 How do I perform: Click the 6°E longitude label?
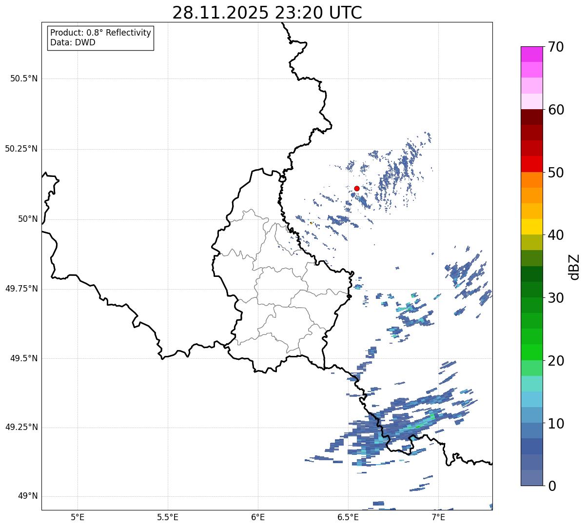point(258,517)
